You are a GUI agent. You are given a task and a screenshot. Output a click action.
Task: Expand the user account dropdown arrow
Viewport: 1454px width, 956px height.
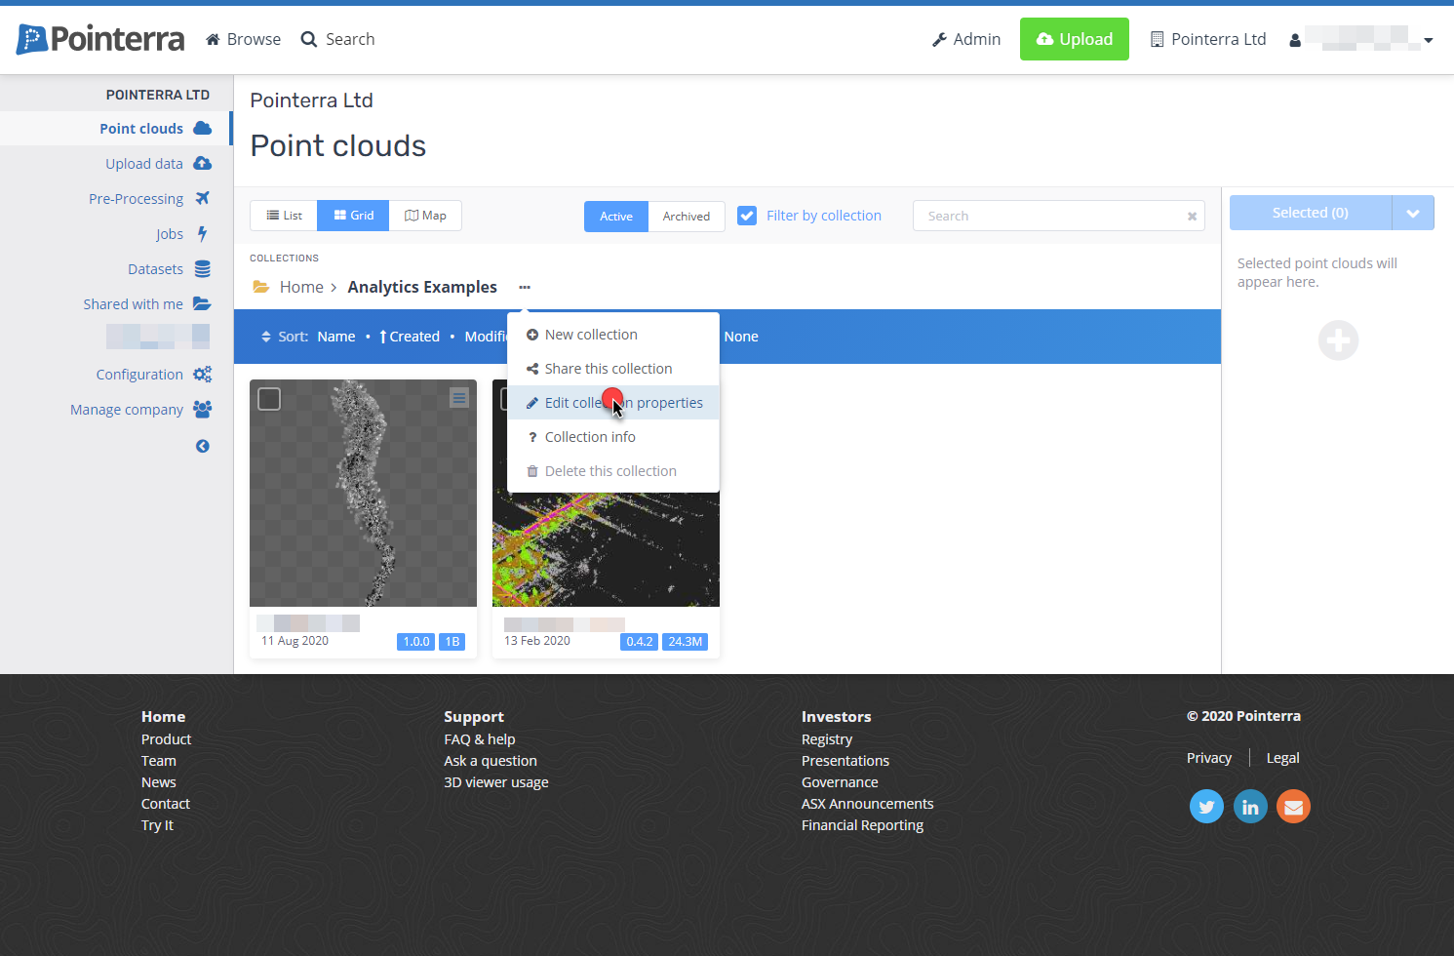click(1429, 40)
